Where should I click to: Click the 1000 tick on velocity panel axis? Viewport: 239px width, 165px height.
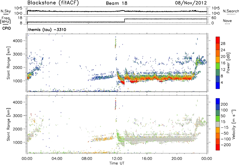17,142
